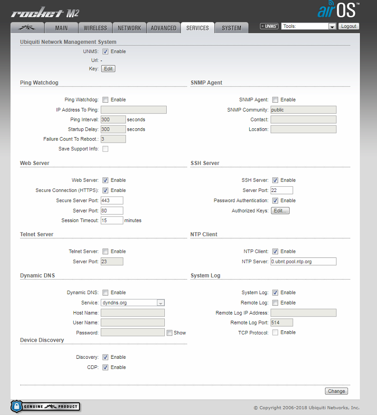377x415 pixels.
Task: Enable Dynamic DNS checkbox
Action: tap(105, 292)
